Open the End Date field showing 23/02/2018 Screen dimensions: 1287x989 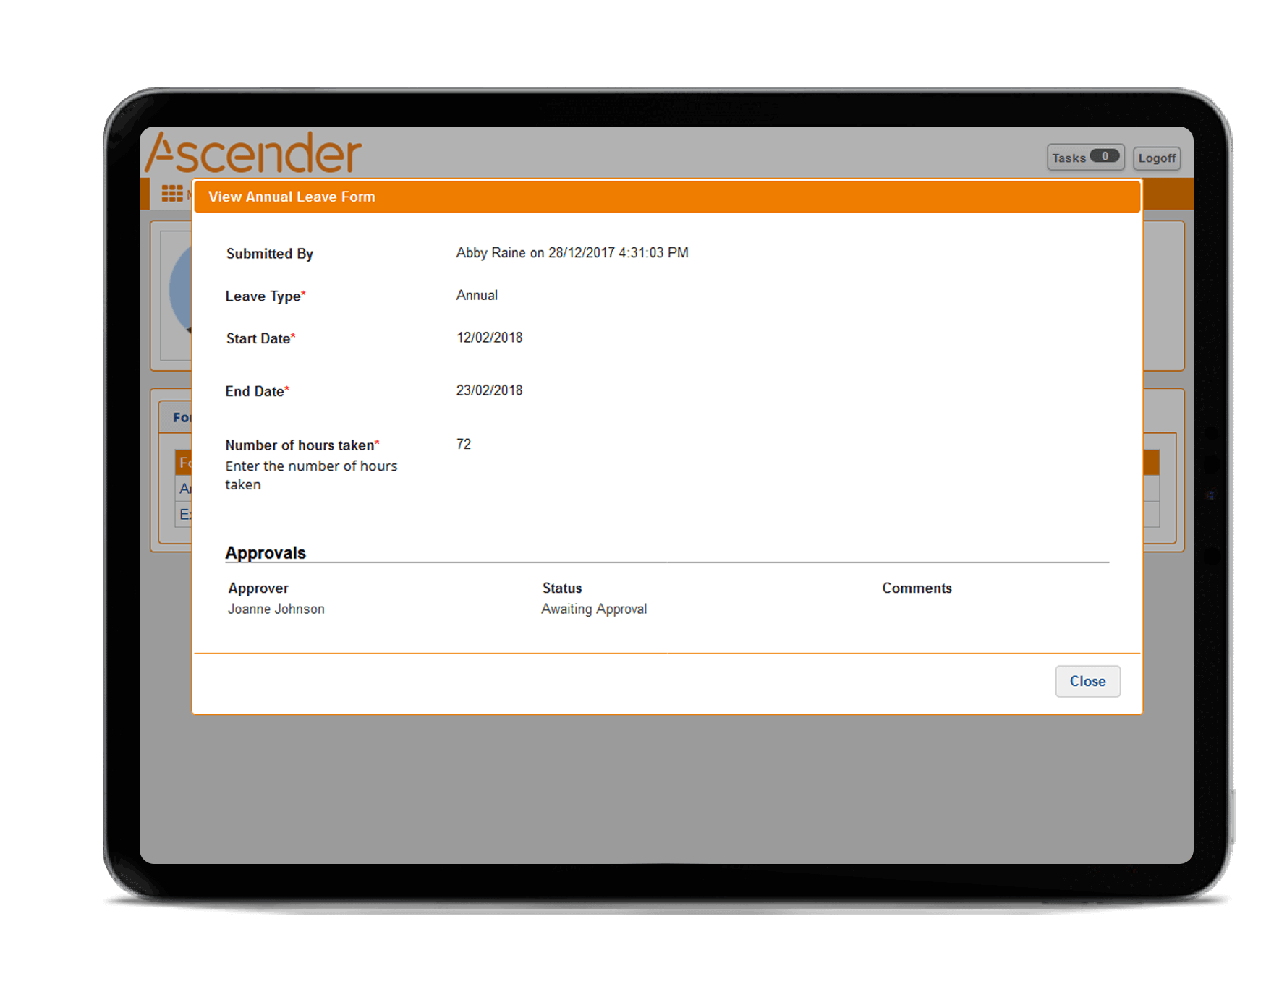coord(489,390)
